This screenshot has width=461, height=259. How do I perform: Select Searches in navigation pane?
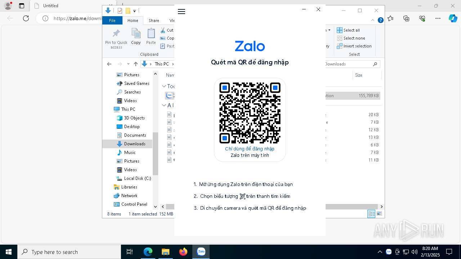click(132, 92)
